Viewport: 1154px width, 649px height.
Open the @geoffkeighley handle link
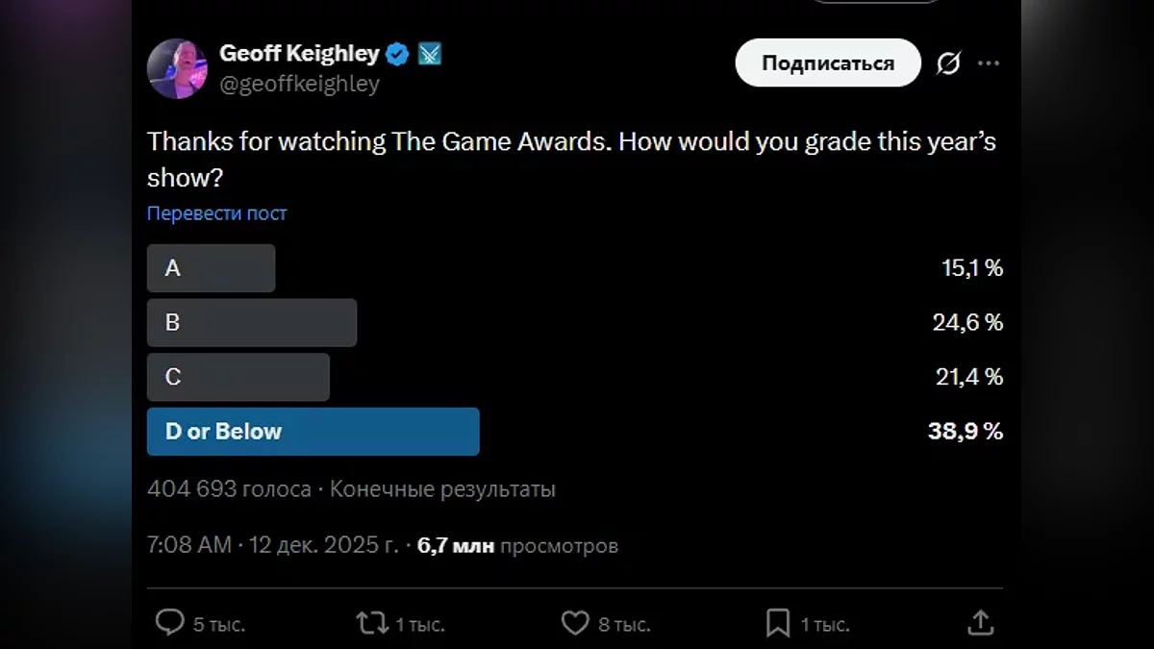(299, 85)
